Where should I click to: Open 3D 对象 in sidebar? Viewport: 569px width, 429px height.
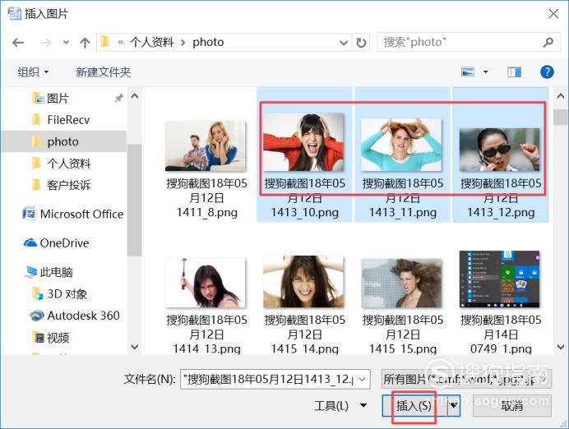coord(67,293)
